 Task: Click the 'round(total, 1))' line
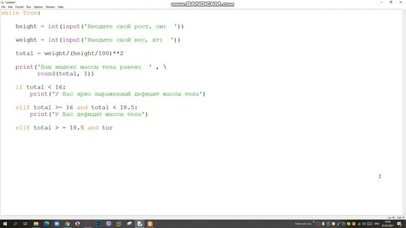coord(65,73)
